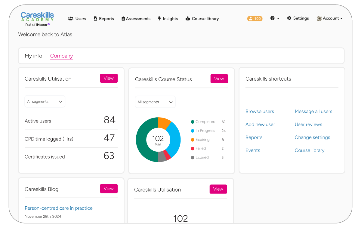Click the green Completed legend swatch
The width and height of the screenshot is (361, 228).
coord(193,122)
